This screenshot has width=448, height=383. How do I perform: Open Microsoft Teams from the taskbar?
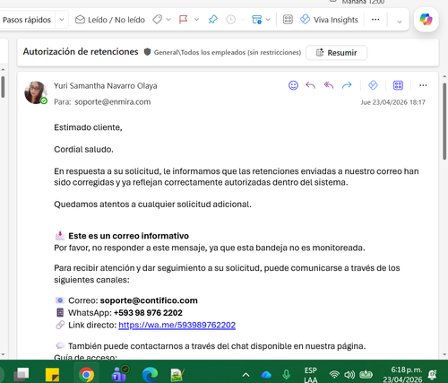coord(119,374)
